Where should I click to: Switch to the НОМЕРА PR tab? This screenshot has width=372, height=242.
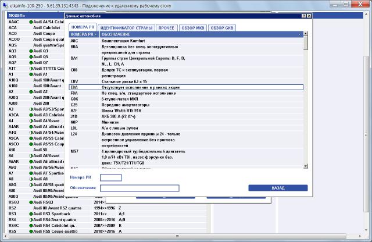(x=83, y=27)
